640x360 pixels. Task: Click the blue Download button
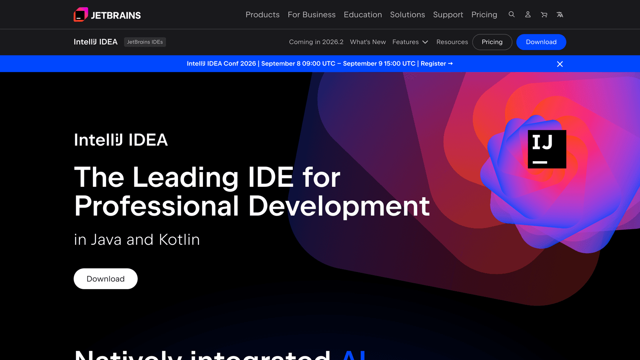click(x=541, y=42)
